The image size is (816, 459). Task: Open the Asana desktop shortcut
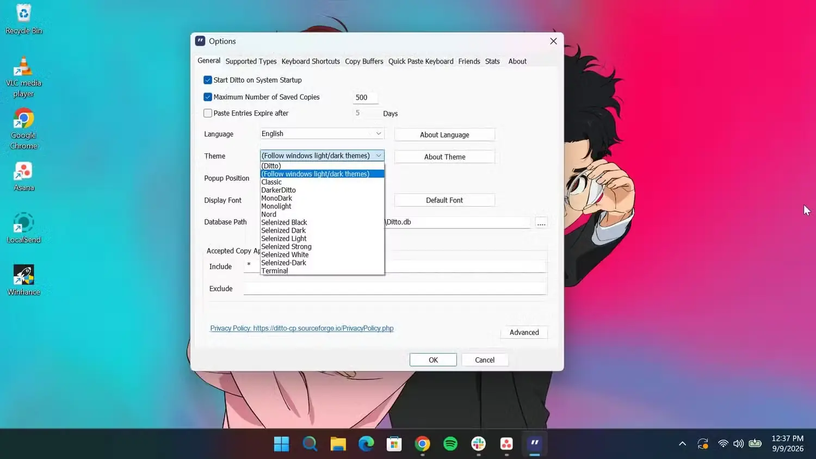[x=23, y=177]
